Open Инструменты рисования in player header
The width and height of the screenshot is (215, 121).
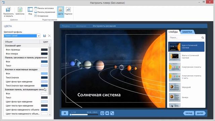[104, 26]
